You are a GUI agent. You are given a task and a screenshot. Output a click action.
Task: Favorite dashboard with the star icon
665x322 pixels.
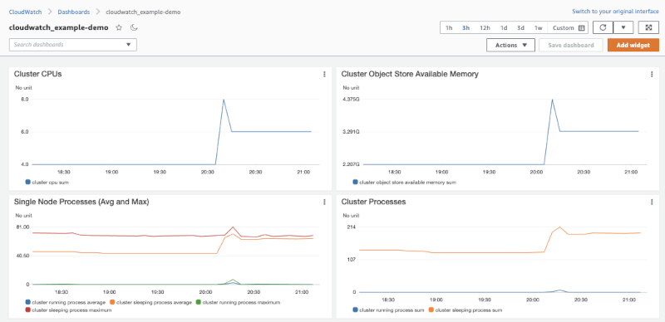click(x=119, y=27)
